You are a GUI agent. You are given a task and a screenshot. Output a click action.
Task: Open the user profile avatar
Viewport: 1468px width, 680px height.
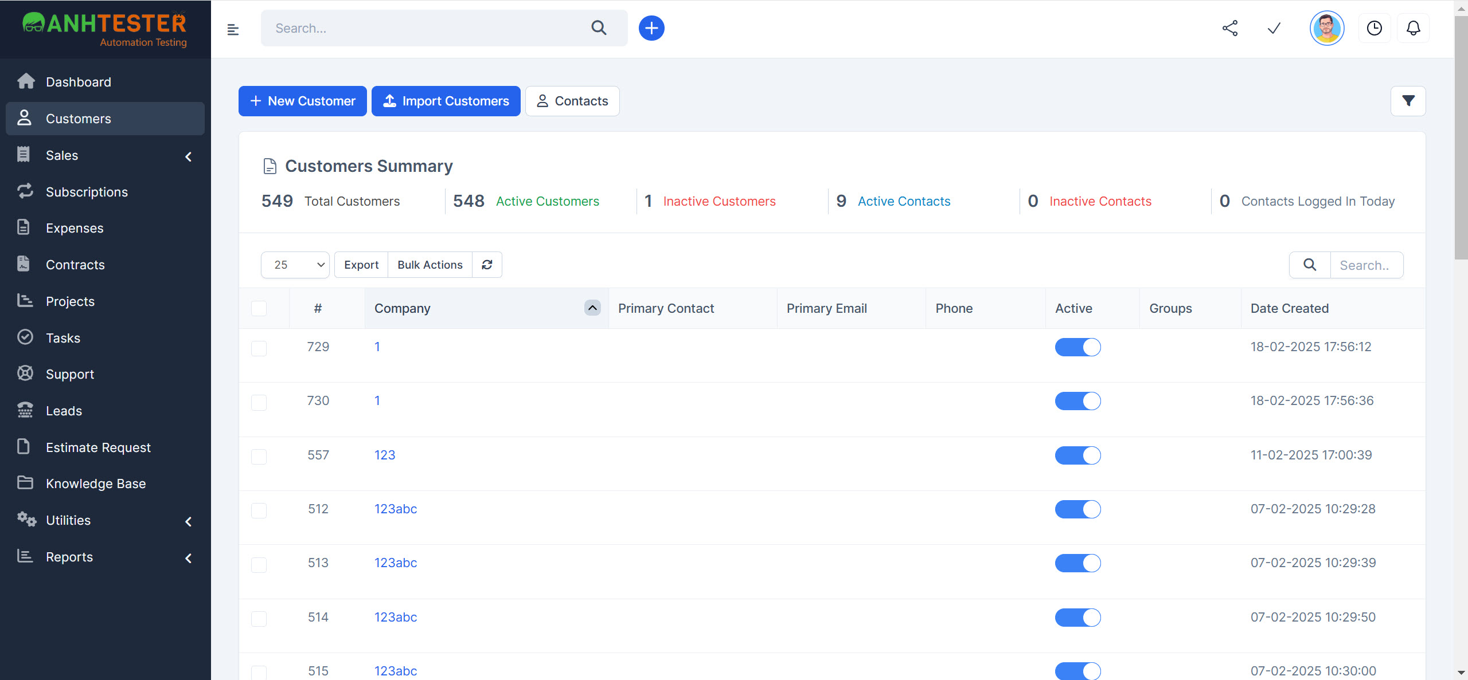point(1327,28)
